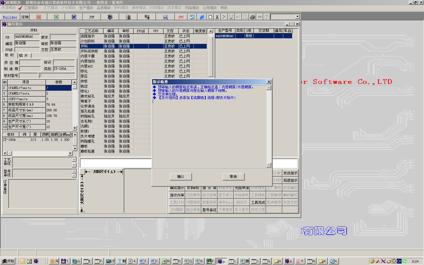Click the CH language indicator in system tray
The width and height of the screenshot is (424, 265).
coord(399,261)
